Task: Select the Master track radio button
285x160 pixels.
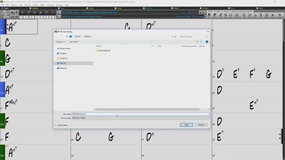Action: click(2, 8)
